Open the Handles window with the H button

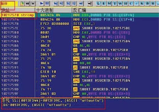point(126,4)
